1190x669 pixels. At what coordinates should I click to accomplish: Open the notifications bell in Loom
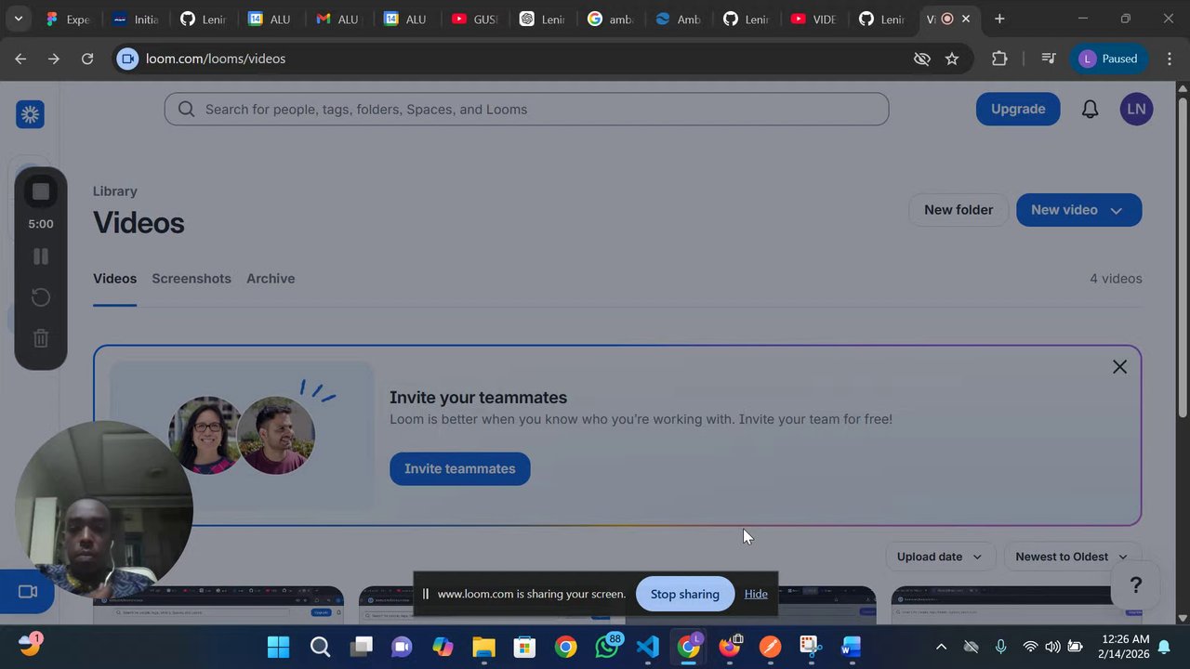pos(1090,110)
